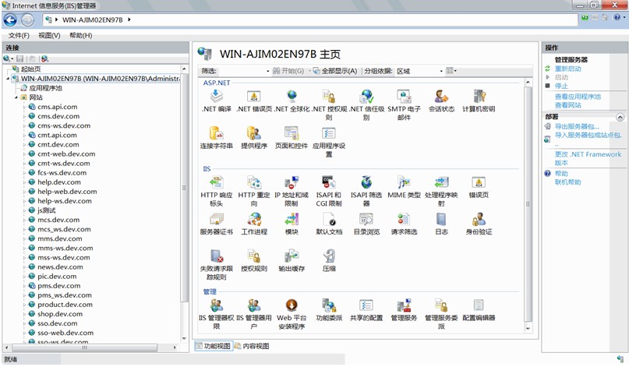629x367 pixels.
Task: Click 更改 .NET Framework 版本 link
Action: coord(588,158)
